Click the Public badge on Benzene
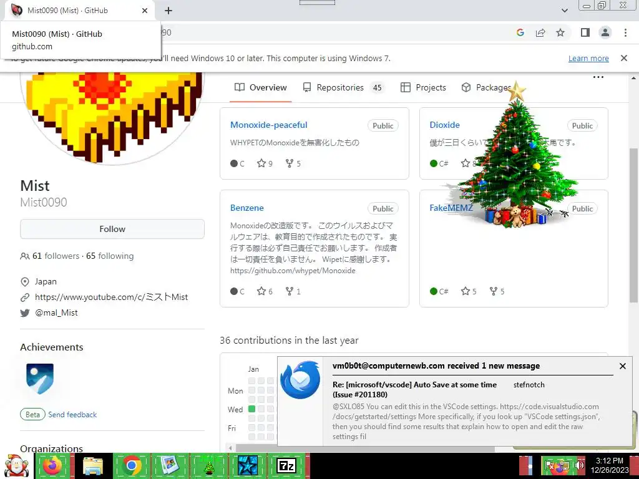This screenshot has width=639, height=479. pyautogui.click(x=383, y=208)
